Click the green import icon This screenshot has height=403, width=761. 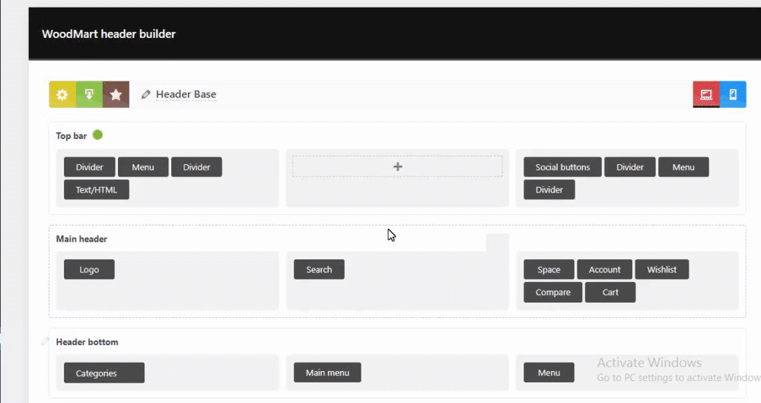tap(89, 94)
